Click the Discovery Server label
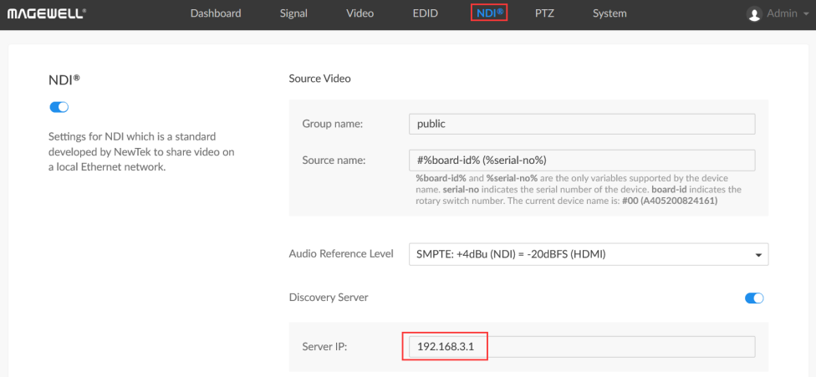Image resolution: width=816 pixels, height=377 pixels. (x=329, y=298)
